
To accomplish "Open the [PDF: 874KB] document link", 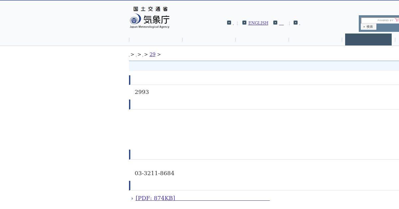I will pos(202,198).
